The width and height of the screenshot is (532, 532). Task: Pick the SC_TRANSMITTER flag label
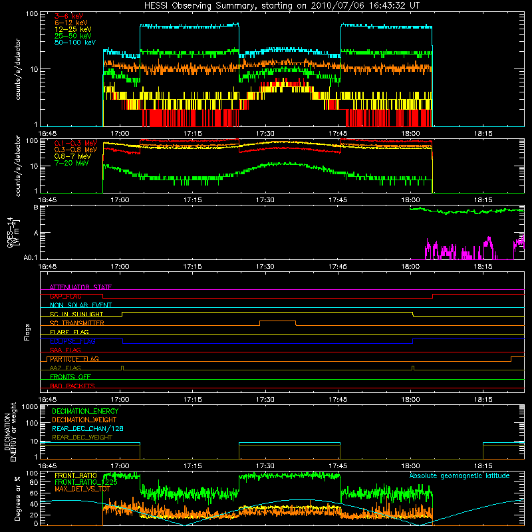pyautogui.click(x=76, y=323)
